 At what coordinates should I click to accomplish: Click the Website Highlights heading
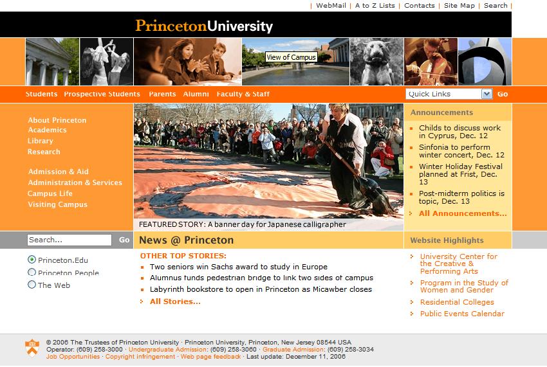tap(447, 240)
